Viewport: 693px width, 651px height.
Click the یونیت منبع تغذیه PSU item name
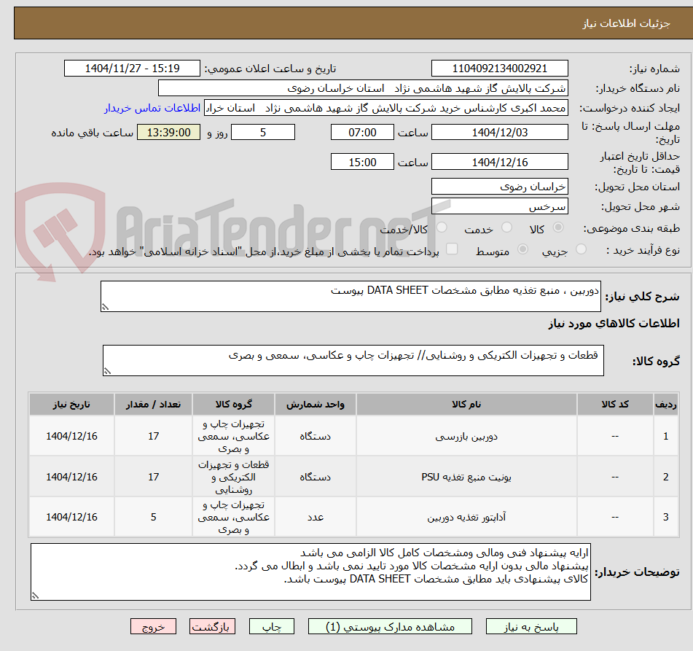(x=466, y=477)
